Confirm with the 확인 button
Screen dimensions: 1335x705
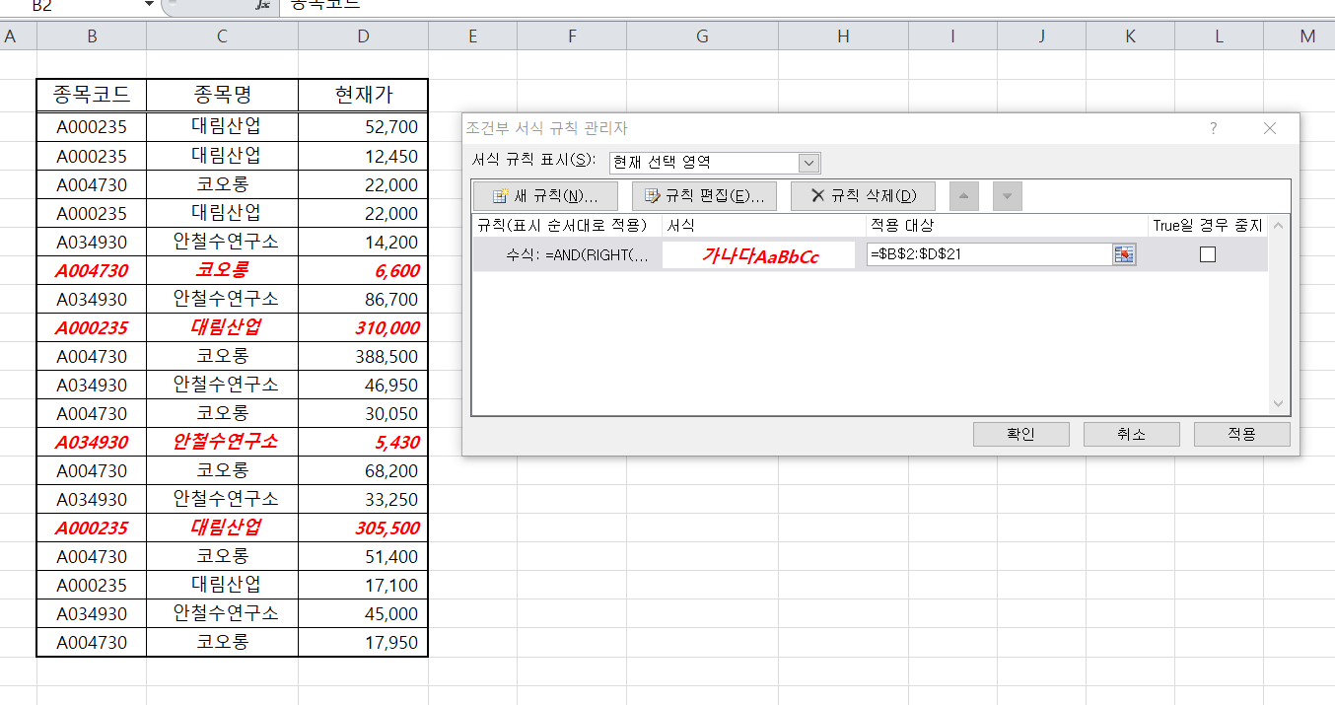click(x=1020, y=434)
